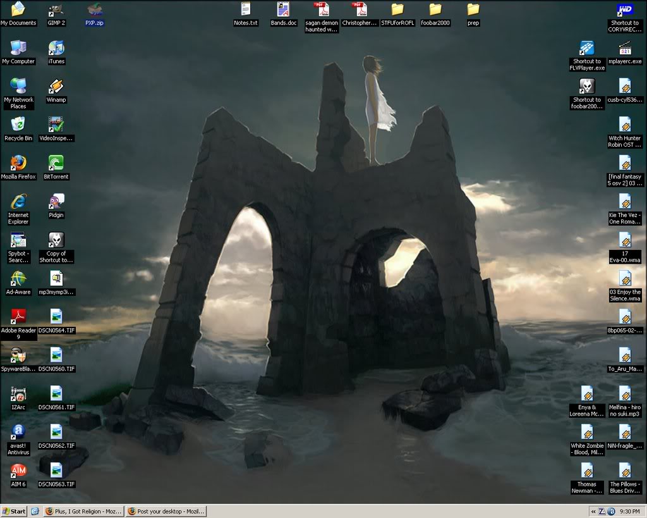Open the My Documents folder icon
The height and width of the screenshot is (518, 647).
pos(18,9)
